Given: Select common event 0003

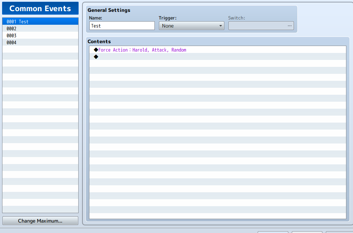Looking at the screenshot, I should (x=40, y=36).
